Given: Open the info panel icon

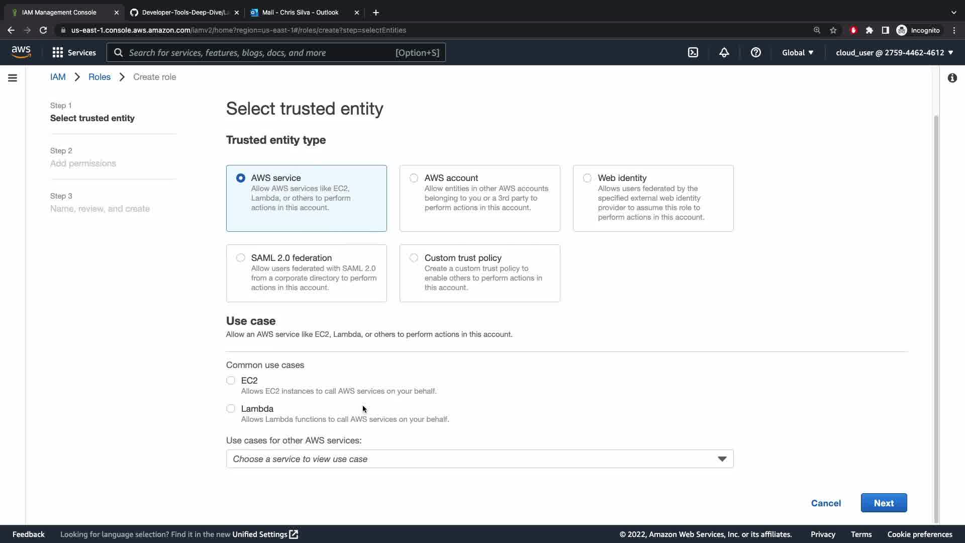Looking at the screenshot, I should point(952,78).
